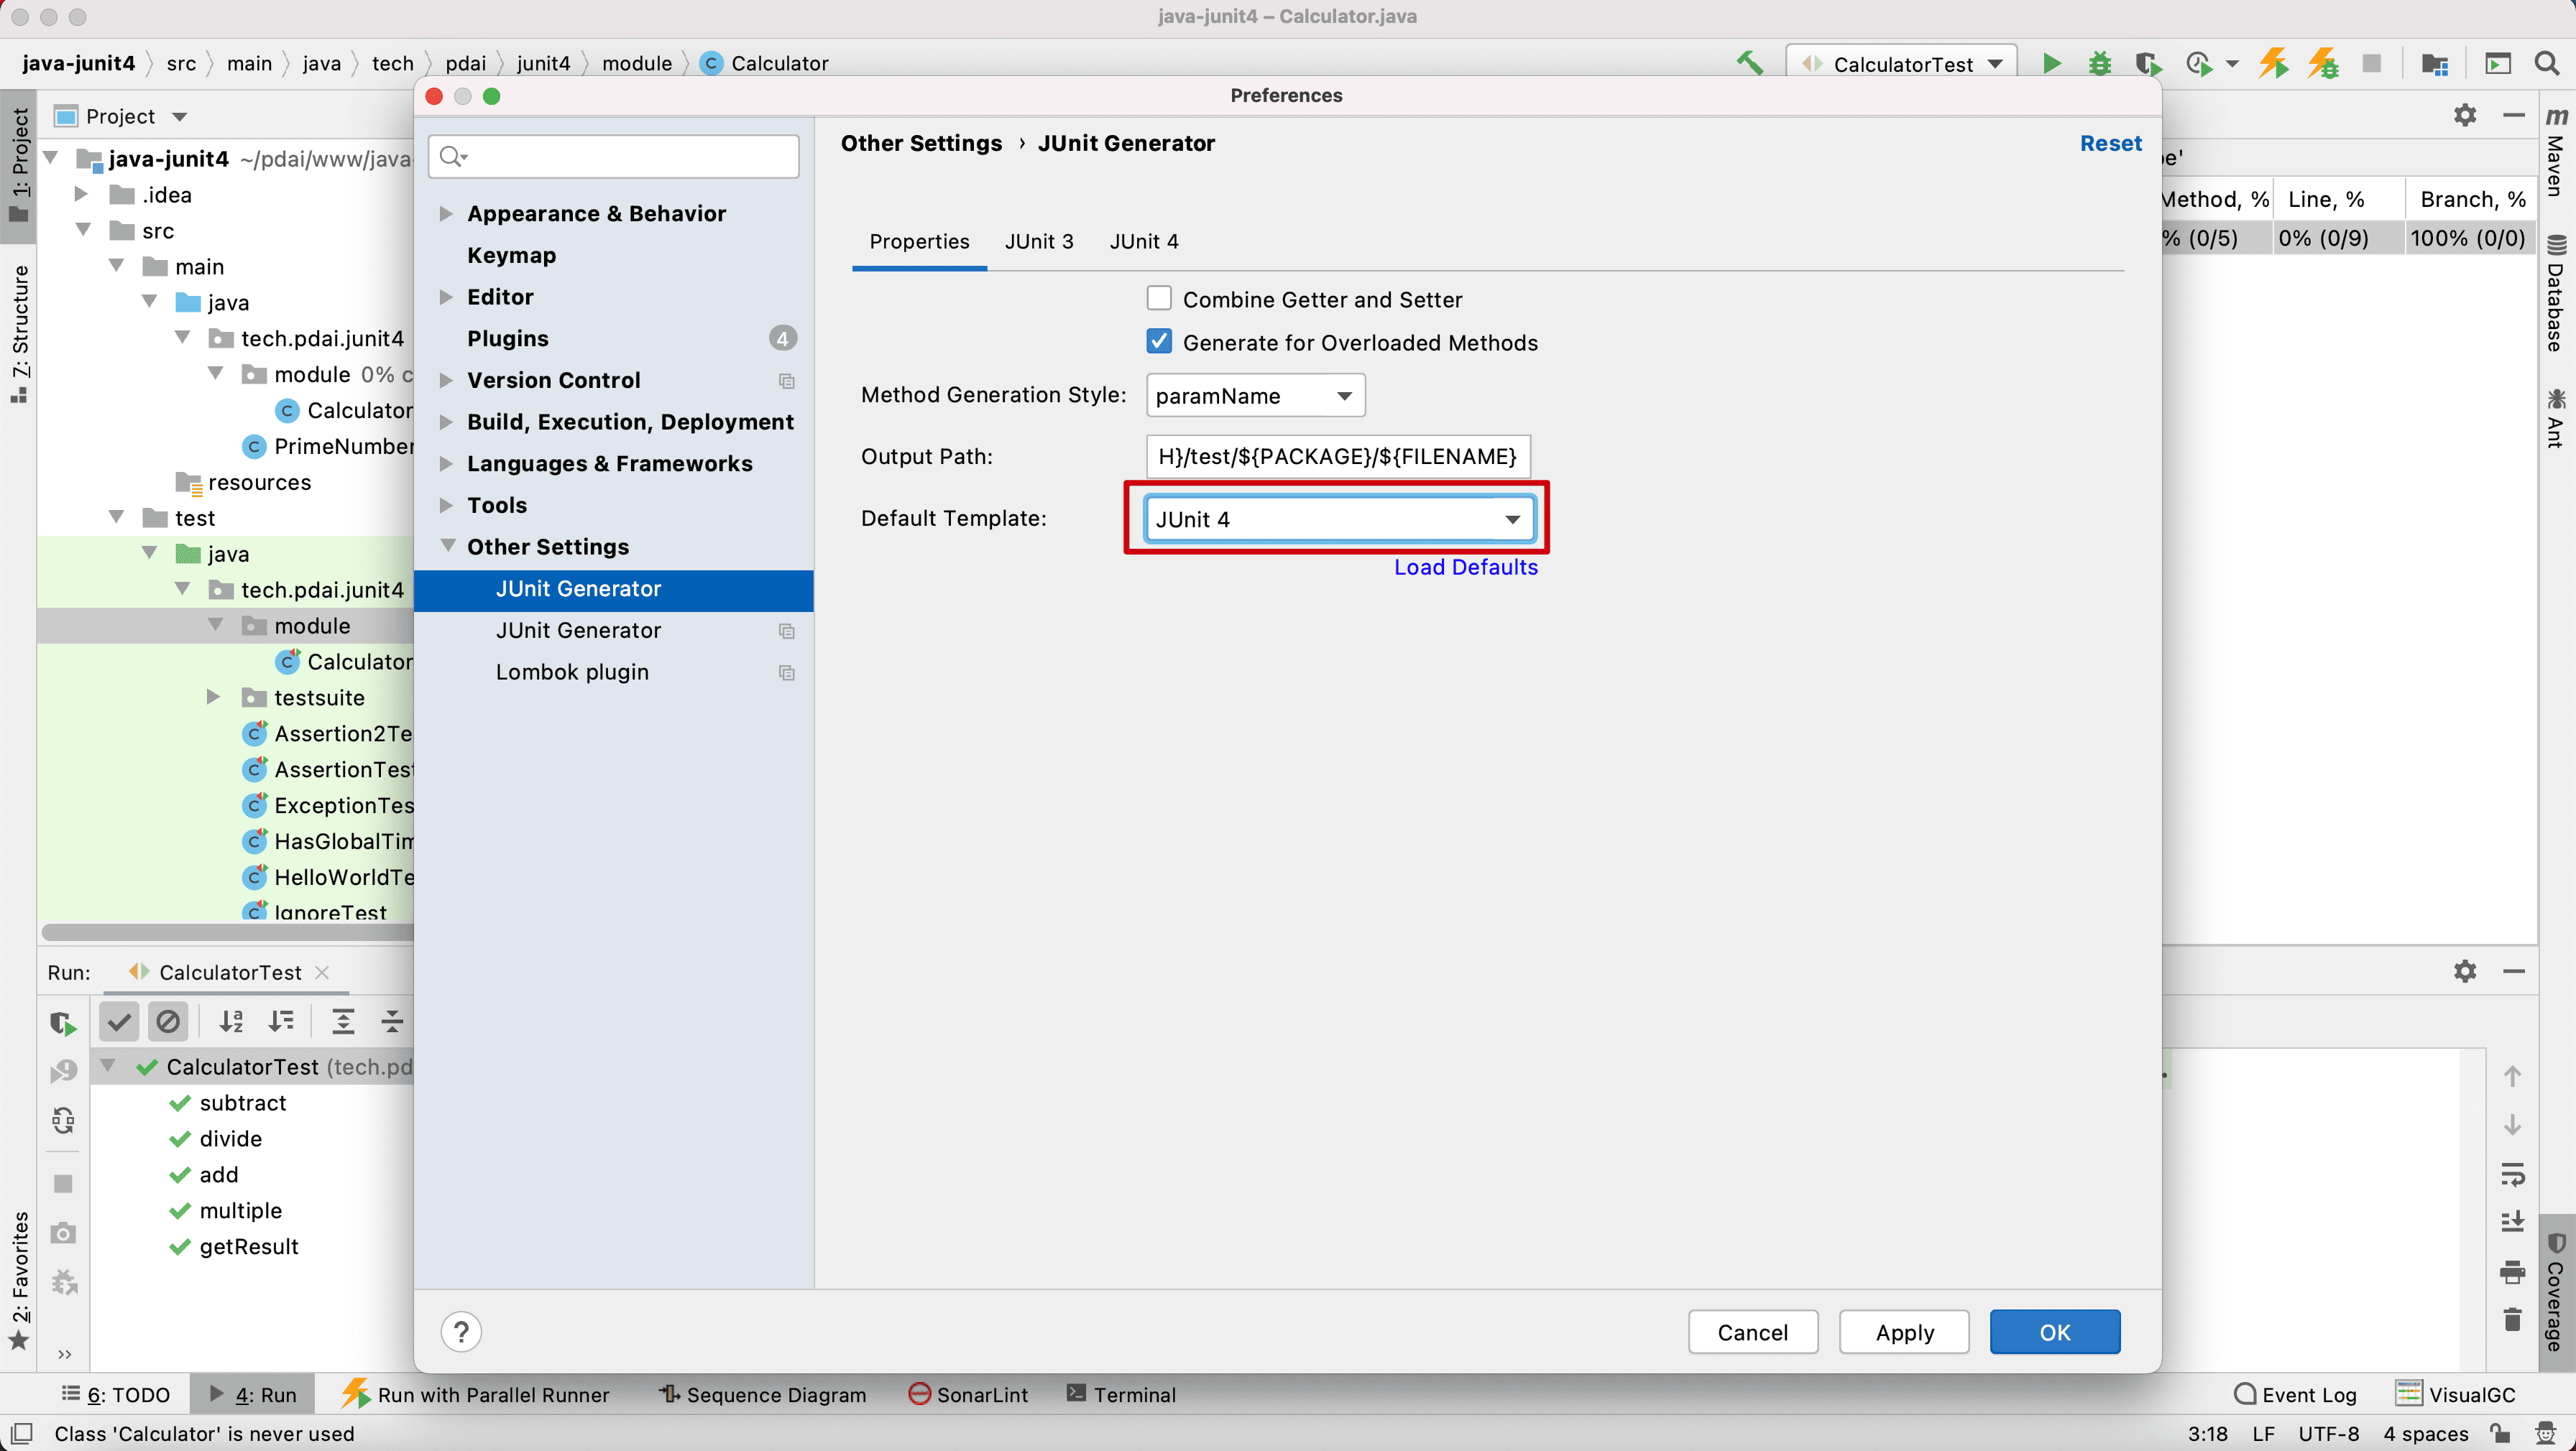This screenshot has width=2576, height=1451.
Task: Switch to the JUnit 4 tab
Action: click(x=1144, y=241)
